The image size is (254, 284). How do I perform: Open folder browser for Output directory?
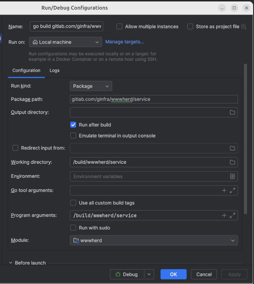[232, 112]
